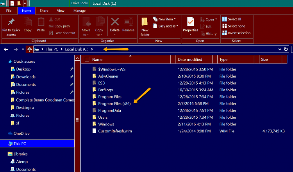This screenshot has height=172, width=293.
Task: Open the Quick Access Toolbar customize dropdown
Action: coord(25,3)
